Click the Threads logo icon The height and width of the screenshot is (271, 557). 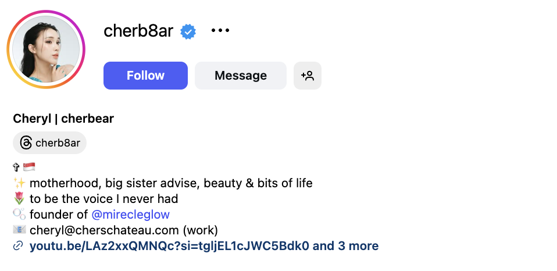click(26, 143)
